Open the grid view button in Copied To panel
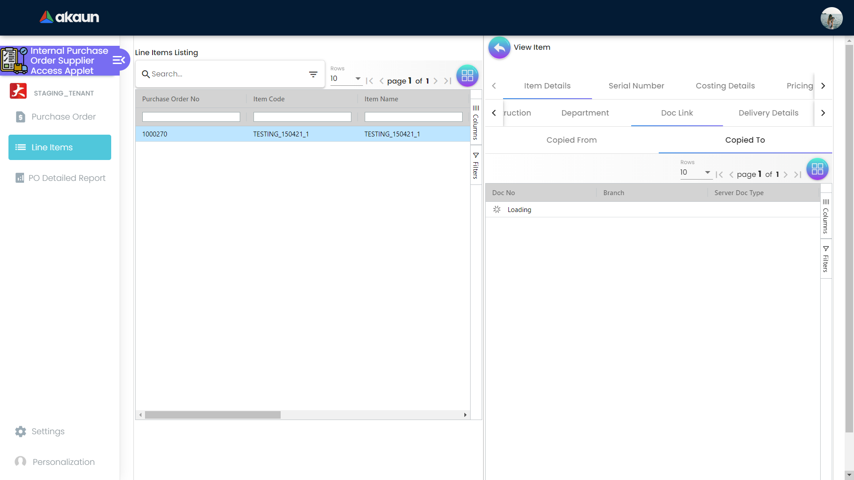Viewport: 854px width, 480px height. click(x=817, y=169)
